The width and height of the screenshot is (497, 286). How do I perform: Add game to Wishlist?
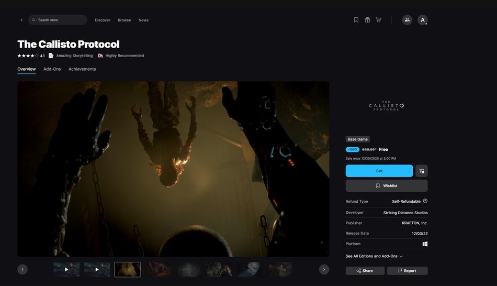(387, 186)
